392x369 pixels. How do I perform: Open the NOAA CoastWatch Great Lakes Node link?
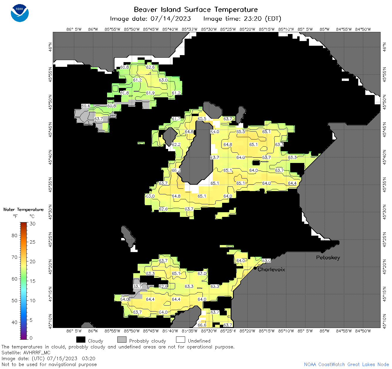[347, 365]
